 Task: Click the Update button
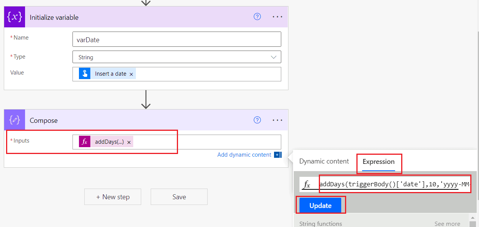320,205
